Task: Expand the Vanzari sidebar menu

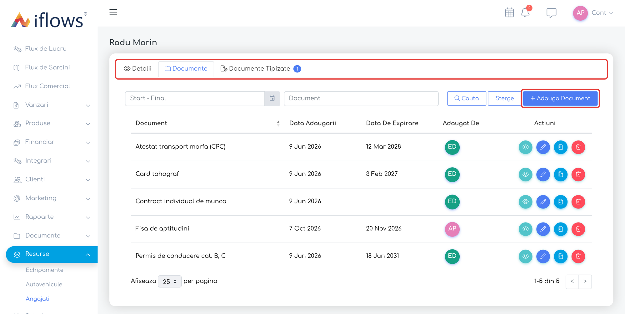Action: pyautogui.click(x=52, y=105)
